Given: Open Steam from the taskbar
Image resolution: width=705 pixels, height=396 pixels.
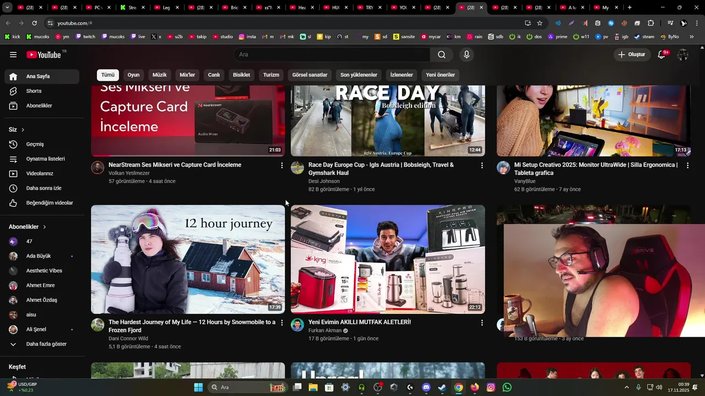Looking at the screenshot, I should tap(442, 387).
